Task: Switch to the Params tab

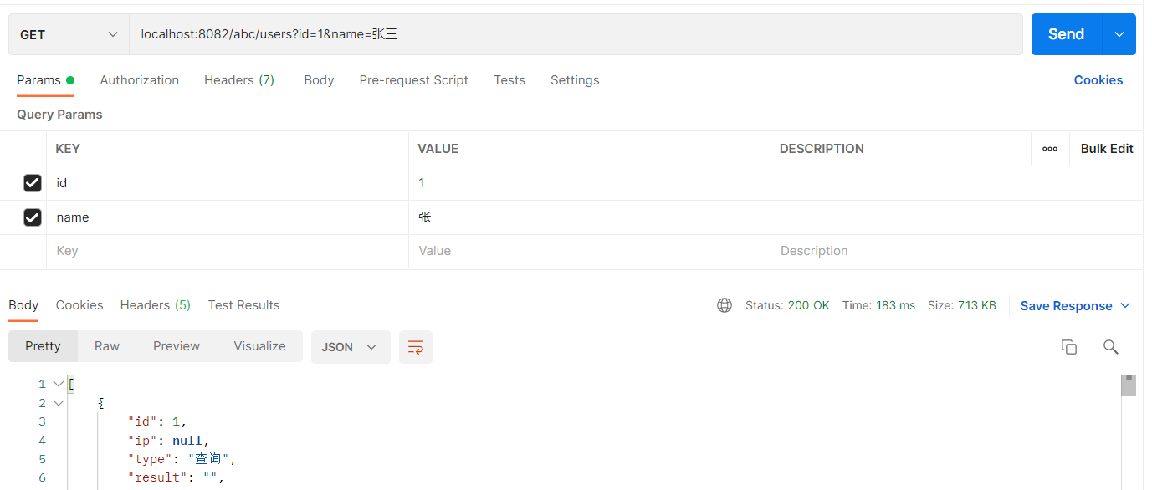Action: [45, 80]
